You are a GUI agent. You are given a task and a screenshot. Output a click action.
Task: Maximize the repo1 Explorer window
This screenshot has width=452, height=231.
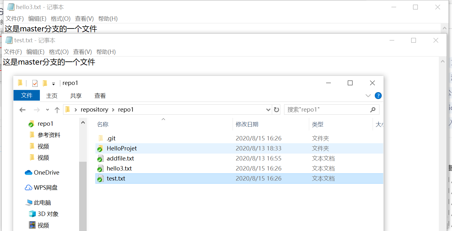point(350,83)
